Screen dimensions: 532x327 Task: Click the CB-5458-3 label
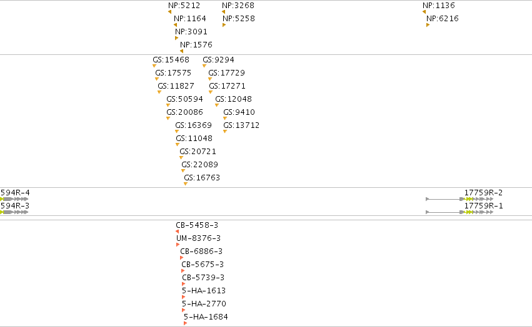(197, 225)
